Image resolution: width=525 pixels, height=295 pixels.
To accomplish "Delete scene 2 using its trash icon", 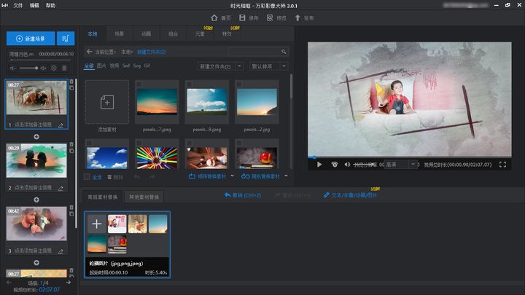I will [71, 144].
